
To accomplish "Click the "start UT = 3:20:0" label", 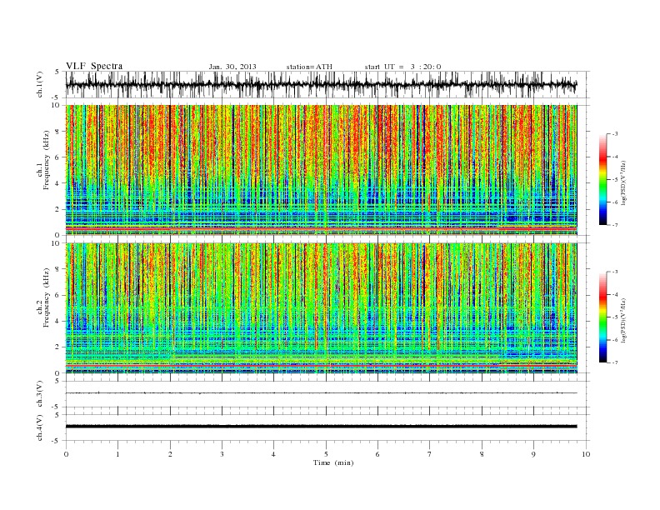I will pos(402,67).
